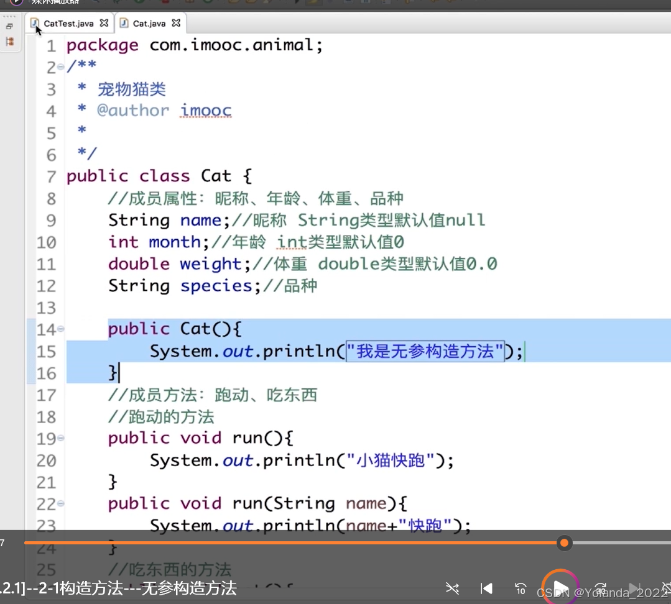Click string "我是无参构造方法" on line 15

click(425, 351)
